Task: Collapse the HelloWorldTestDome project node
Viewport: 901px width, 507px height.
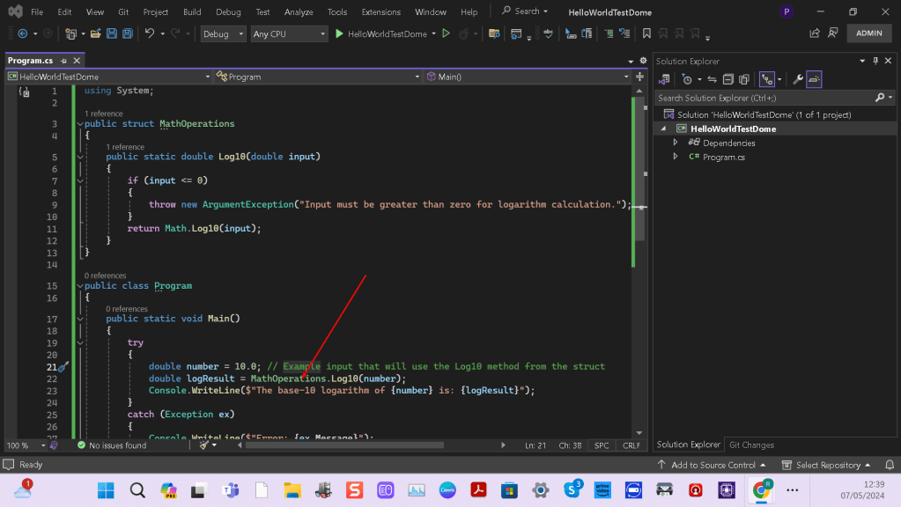Action: (664, 129)
